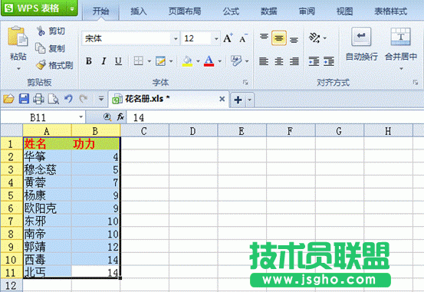Image resolution: width=424 pixels, height=292 pixels.
Task: Click the formula bar showing 14
Action: click(x=274, y=117)
